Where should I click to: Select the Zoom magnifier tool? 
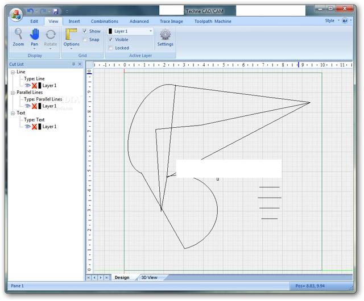point(18,36)
